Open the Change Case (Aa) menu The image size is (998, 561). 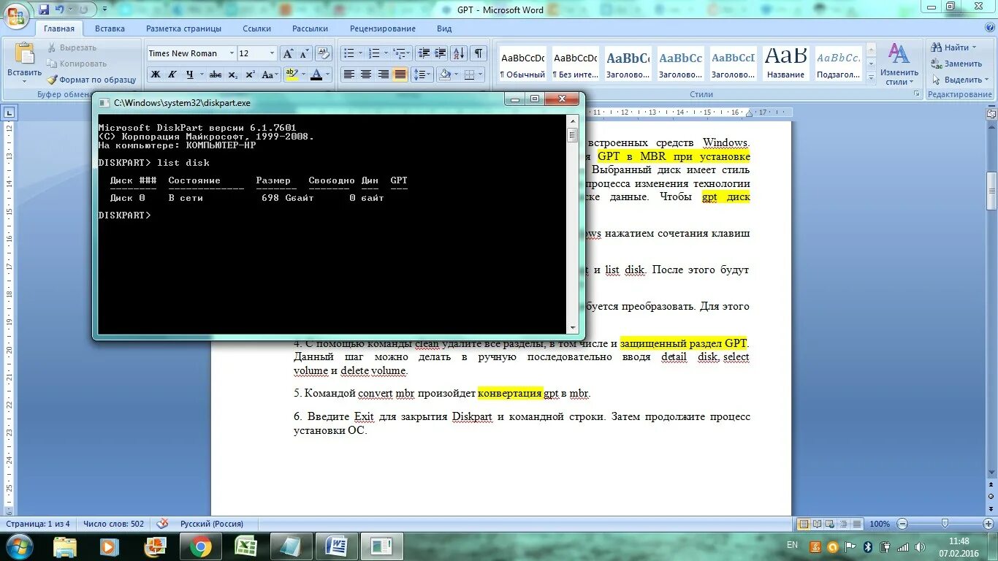point(270,75)
